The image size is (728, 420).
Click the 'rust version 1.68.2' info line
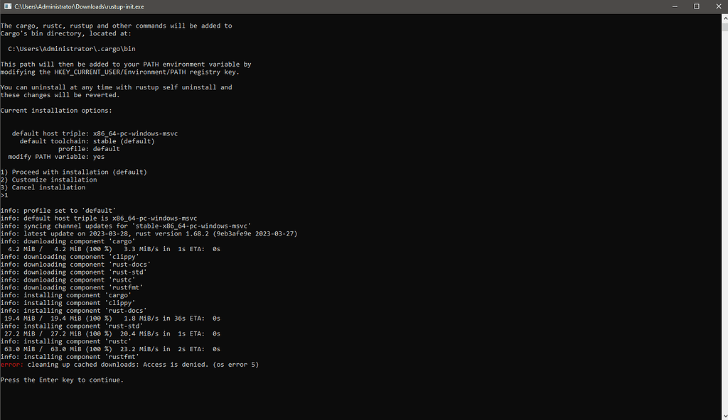click(149, 233)
